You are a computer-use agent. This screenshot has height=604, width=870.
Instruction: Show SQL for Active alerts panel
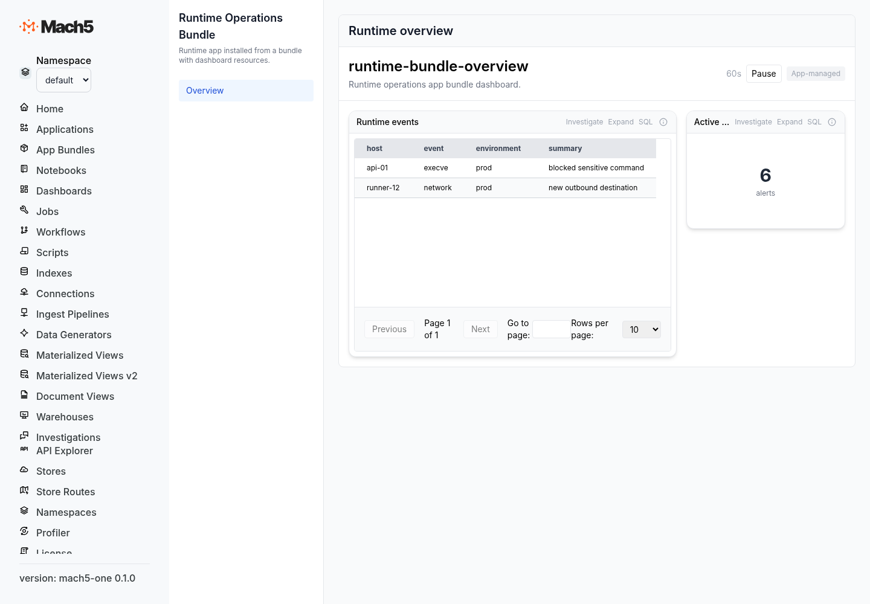(x=814, y=122)
